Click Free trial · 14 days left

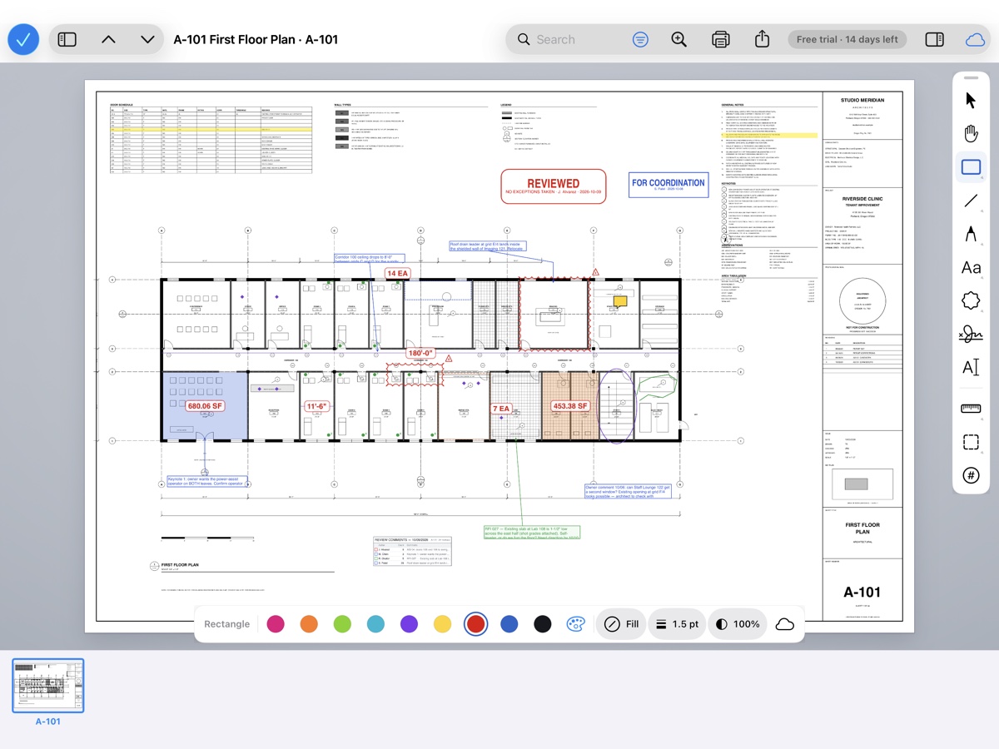pos(847,39)
